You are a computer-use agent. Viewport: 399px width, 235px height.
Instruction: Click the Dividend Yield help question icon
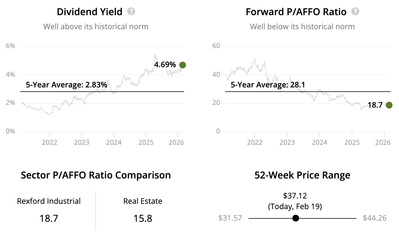(x=131, y=12)
